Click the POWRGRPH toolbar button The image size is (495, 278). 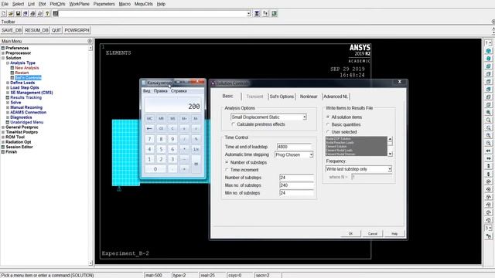click(77, 30)
